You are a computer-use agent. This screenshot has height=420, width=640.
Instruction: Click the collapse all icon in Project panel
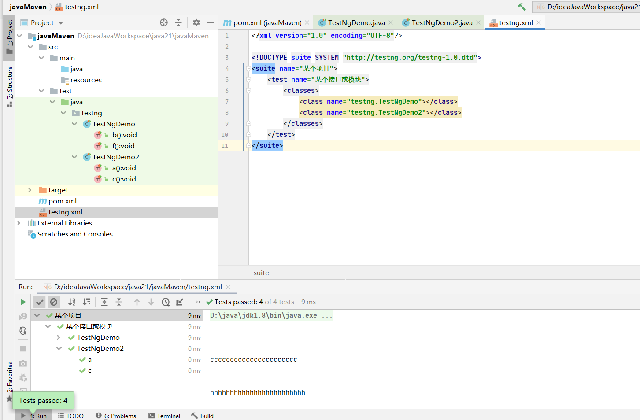point(178,22)
